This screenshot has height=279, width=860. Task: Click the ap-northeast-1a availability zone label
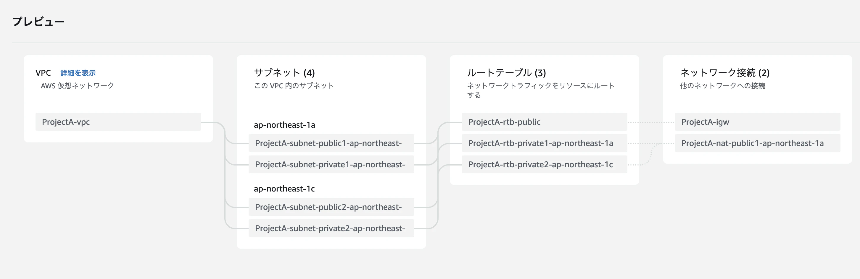point(284,125)
